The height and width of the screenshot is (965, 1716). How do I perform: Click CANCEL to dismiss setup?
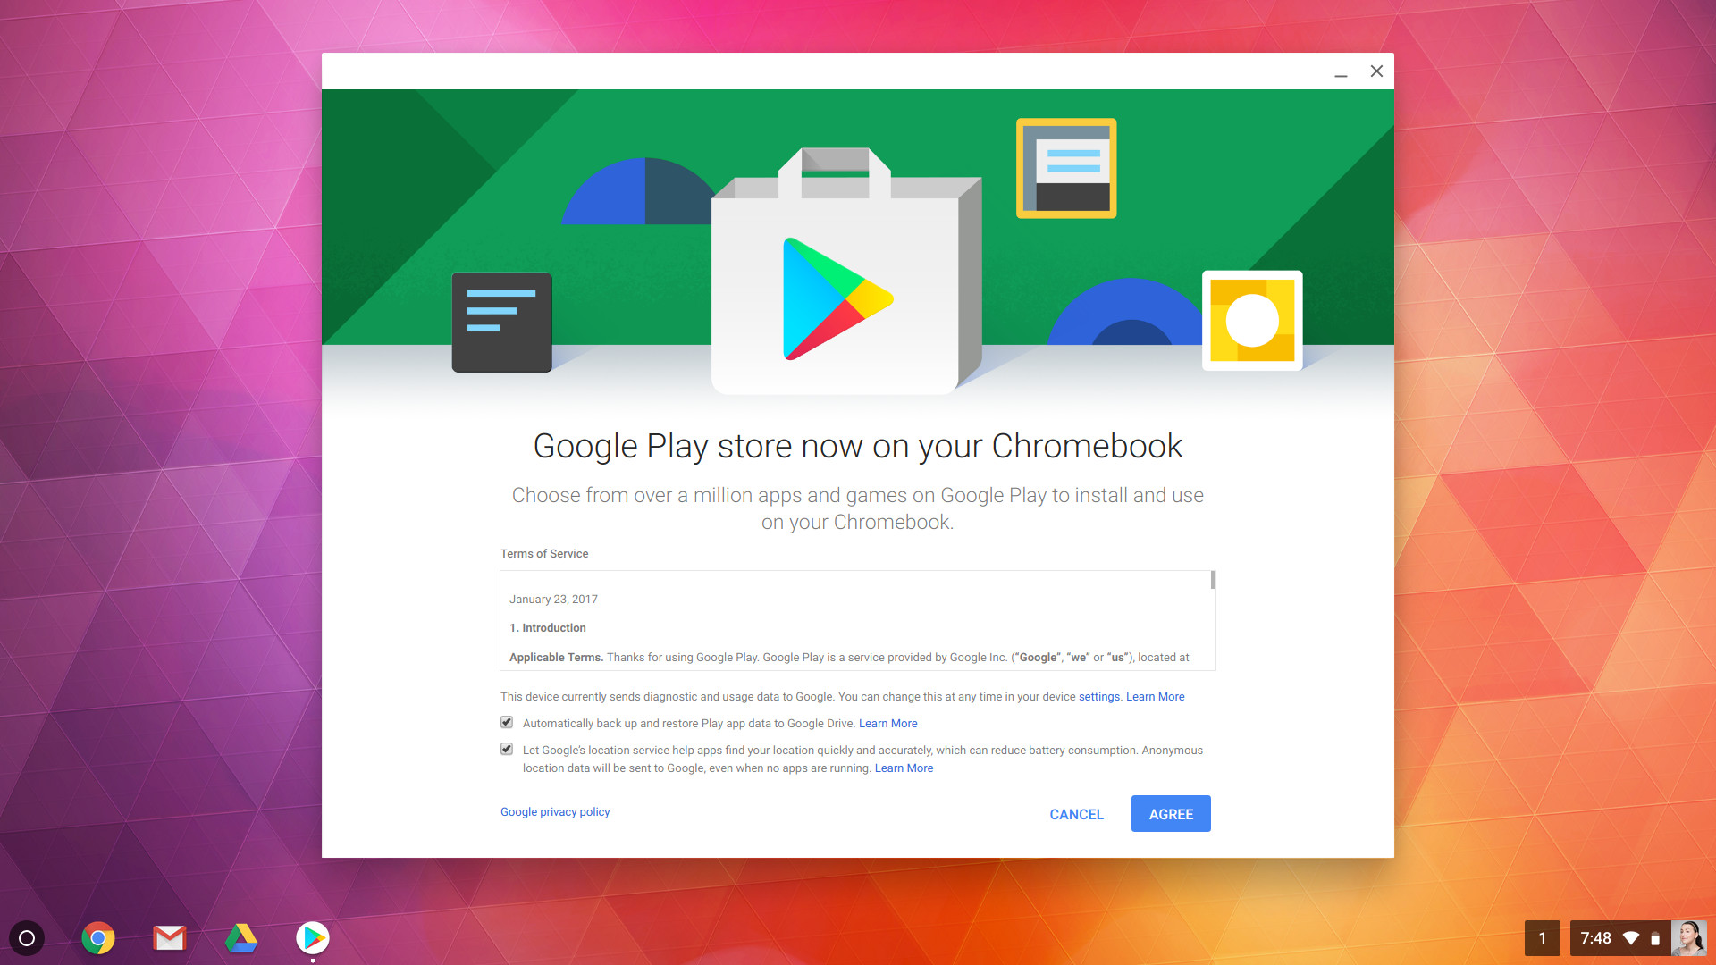(x=1075, y=814)
